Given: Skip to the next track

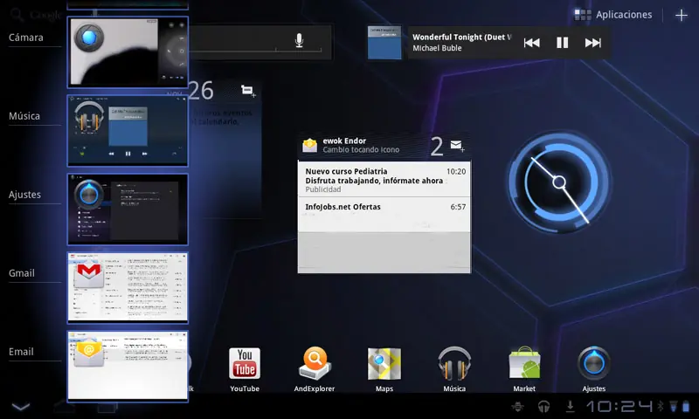Looking at the screenshot, I should tap(593, 42).
